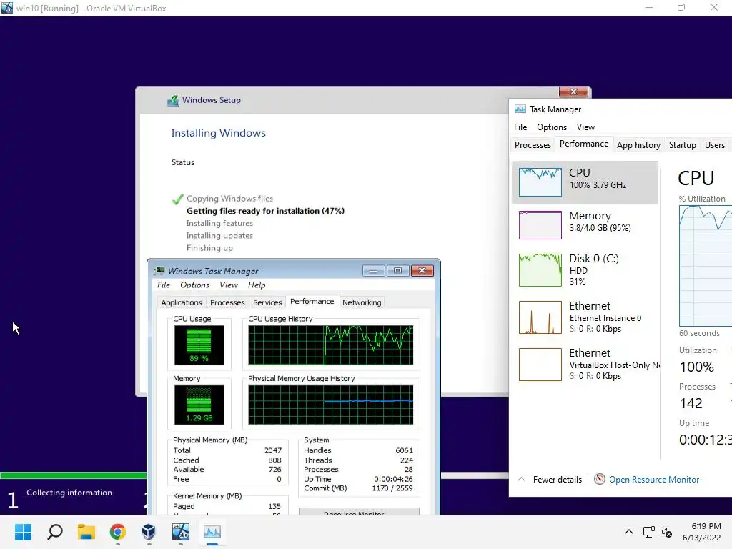
Task: Open VirtualBox Manager taskbar icon
Action: (149, 532)
